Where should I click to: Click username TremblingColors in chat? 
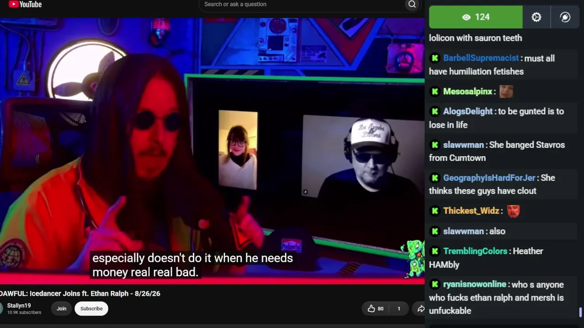(x=475, y=251)
